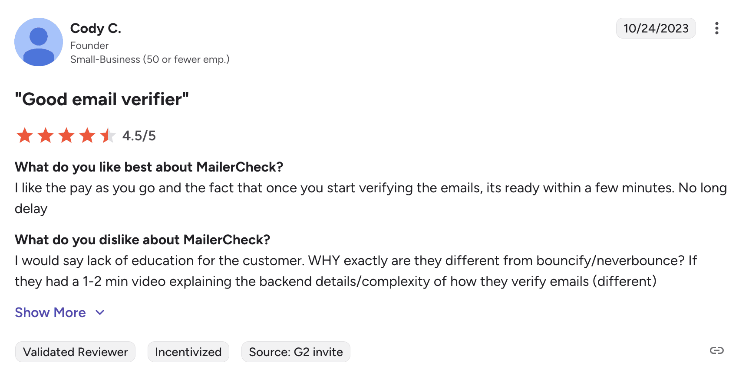Click the half-filled fifth star

point(108,136)
